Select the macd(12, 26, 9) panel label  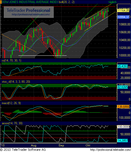11,103
